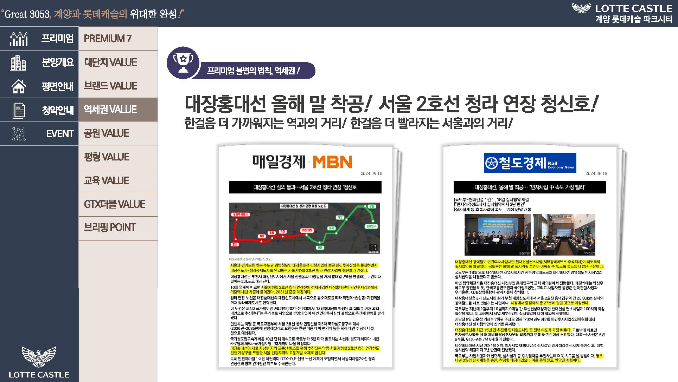Click the Lotte Castle eagle logo in header

582,8
